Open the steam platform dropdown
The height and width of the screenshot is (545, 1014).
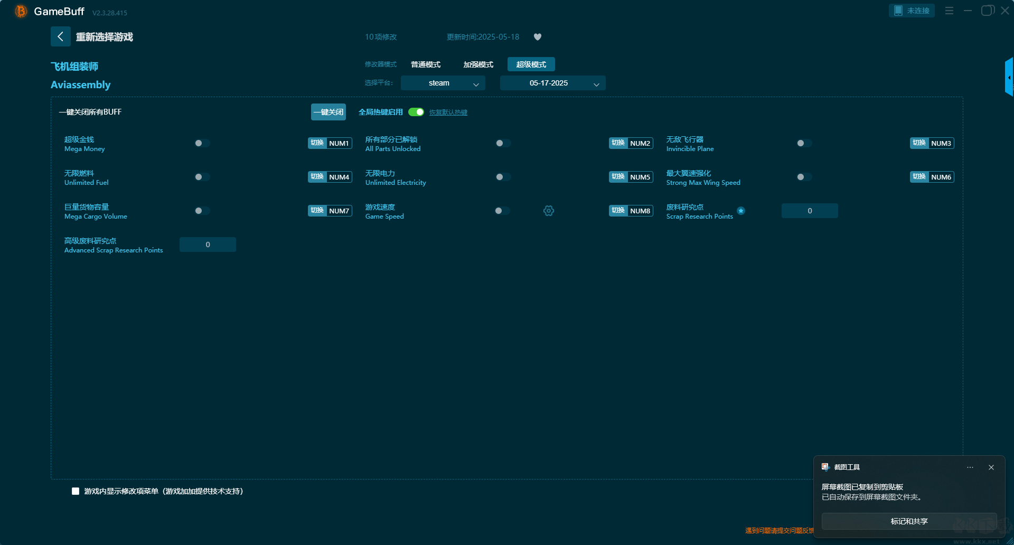pos(443,83)
